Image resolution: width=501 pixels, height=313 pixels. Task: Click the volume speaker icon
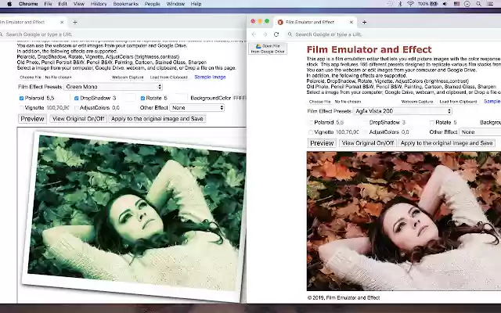click(x=445, y=4)
